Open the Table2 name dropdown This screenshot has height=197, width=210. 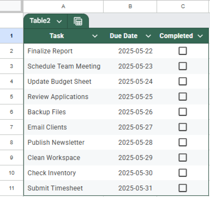click(59, 21)
